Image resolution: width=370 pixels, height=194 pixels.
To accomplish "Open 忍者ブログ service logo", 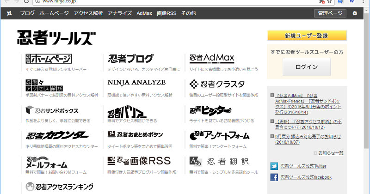I will pos(130,59).
